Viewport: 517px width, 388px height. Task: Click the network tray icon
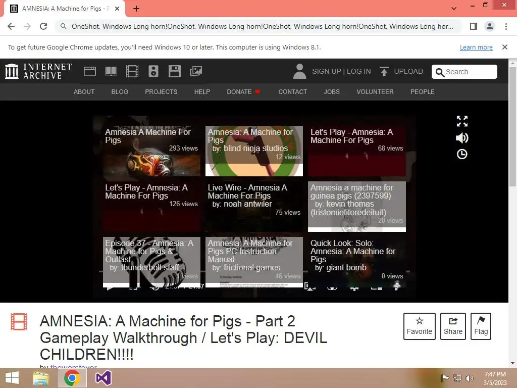click(x=457, y=378)
